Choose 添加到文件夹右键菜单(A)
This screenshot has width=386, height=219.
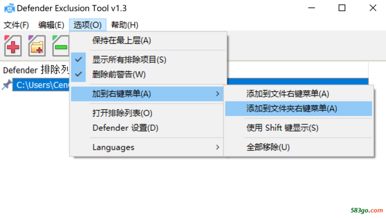pos(299,108)
